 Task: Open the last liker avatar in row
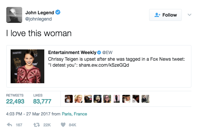coord(145,99)
